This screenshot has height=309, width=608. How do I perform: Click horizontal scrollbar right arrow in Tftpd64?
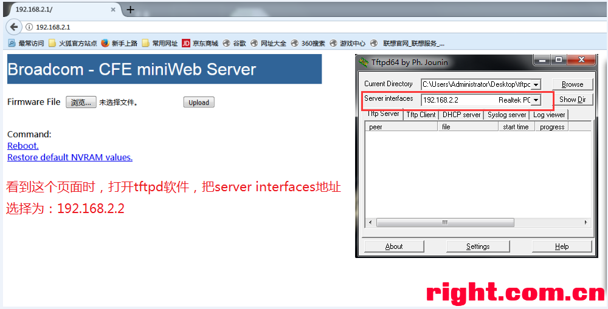click(x=586, y=223)
